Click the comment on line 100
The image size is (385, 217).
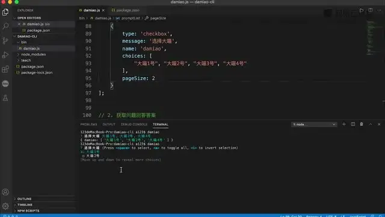click(x=127, y=115)
